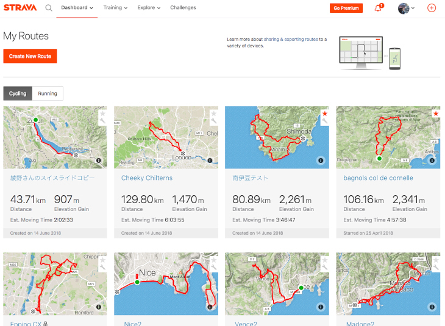
Task: Click Est. Moving Time 3:46:47 text
Action: pyautogui.click(x=264, y=220)
